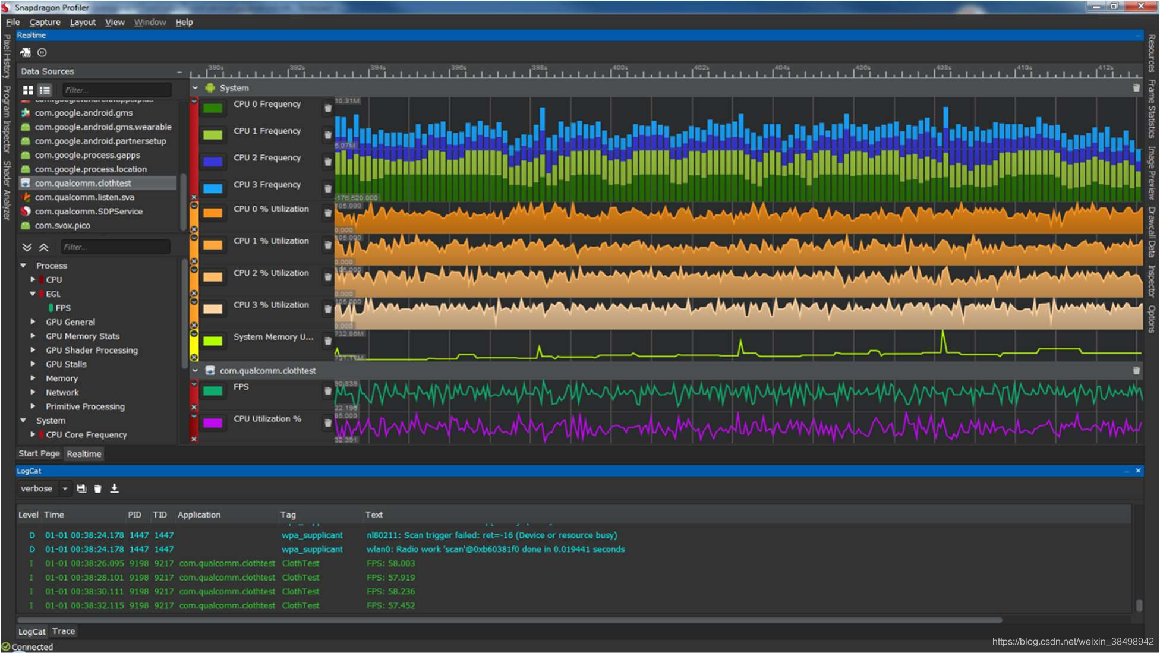Switch Data Sources to list view
This screenshot has height=653, width=1160.
[45, 90]
